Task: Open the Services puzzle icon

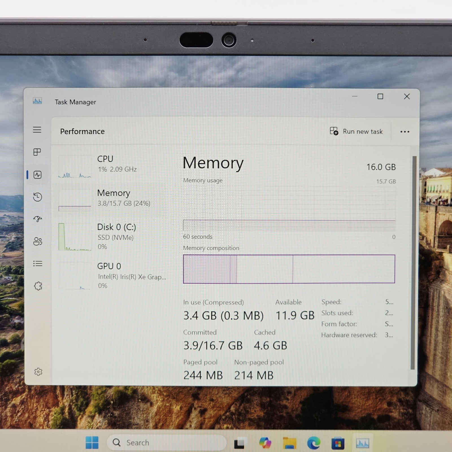Action: tap(38, 286)
